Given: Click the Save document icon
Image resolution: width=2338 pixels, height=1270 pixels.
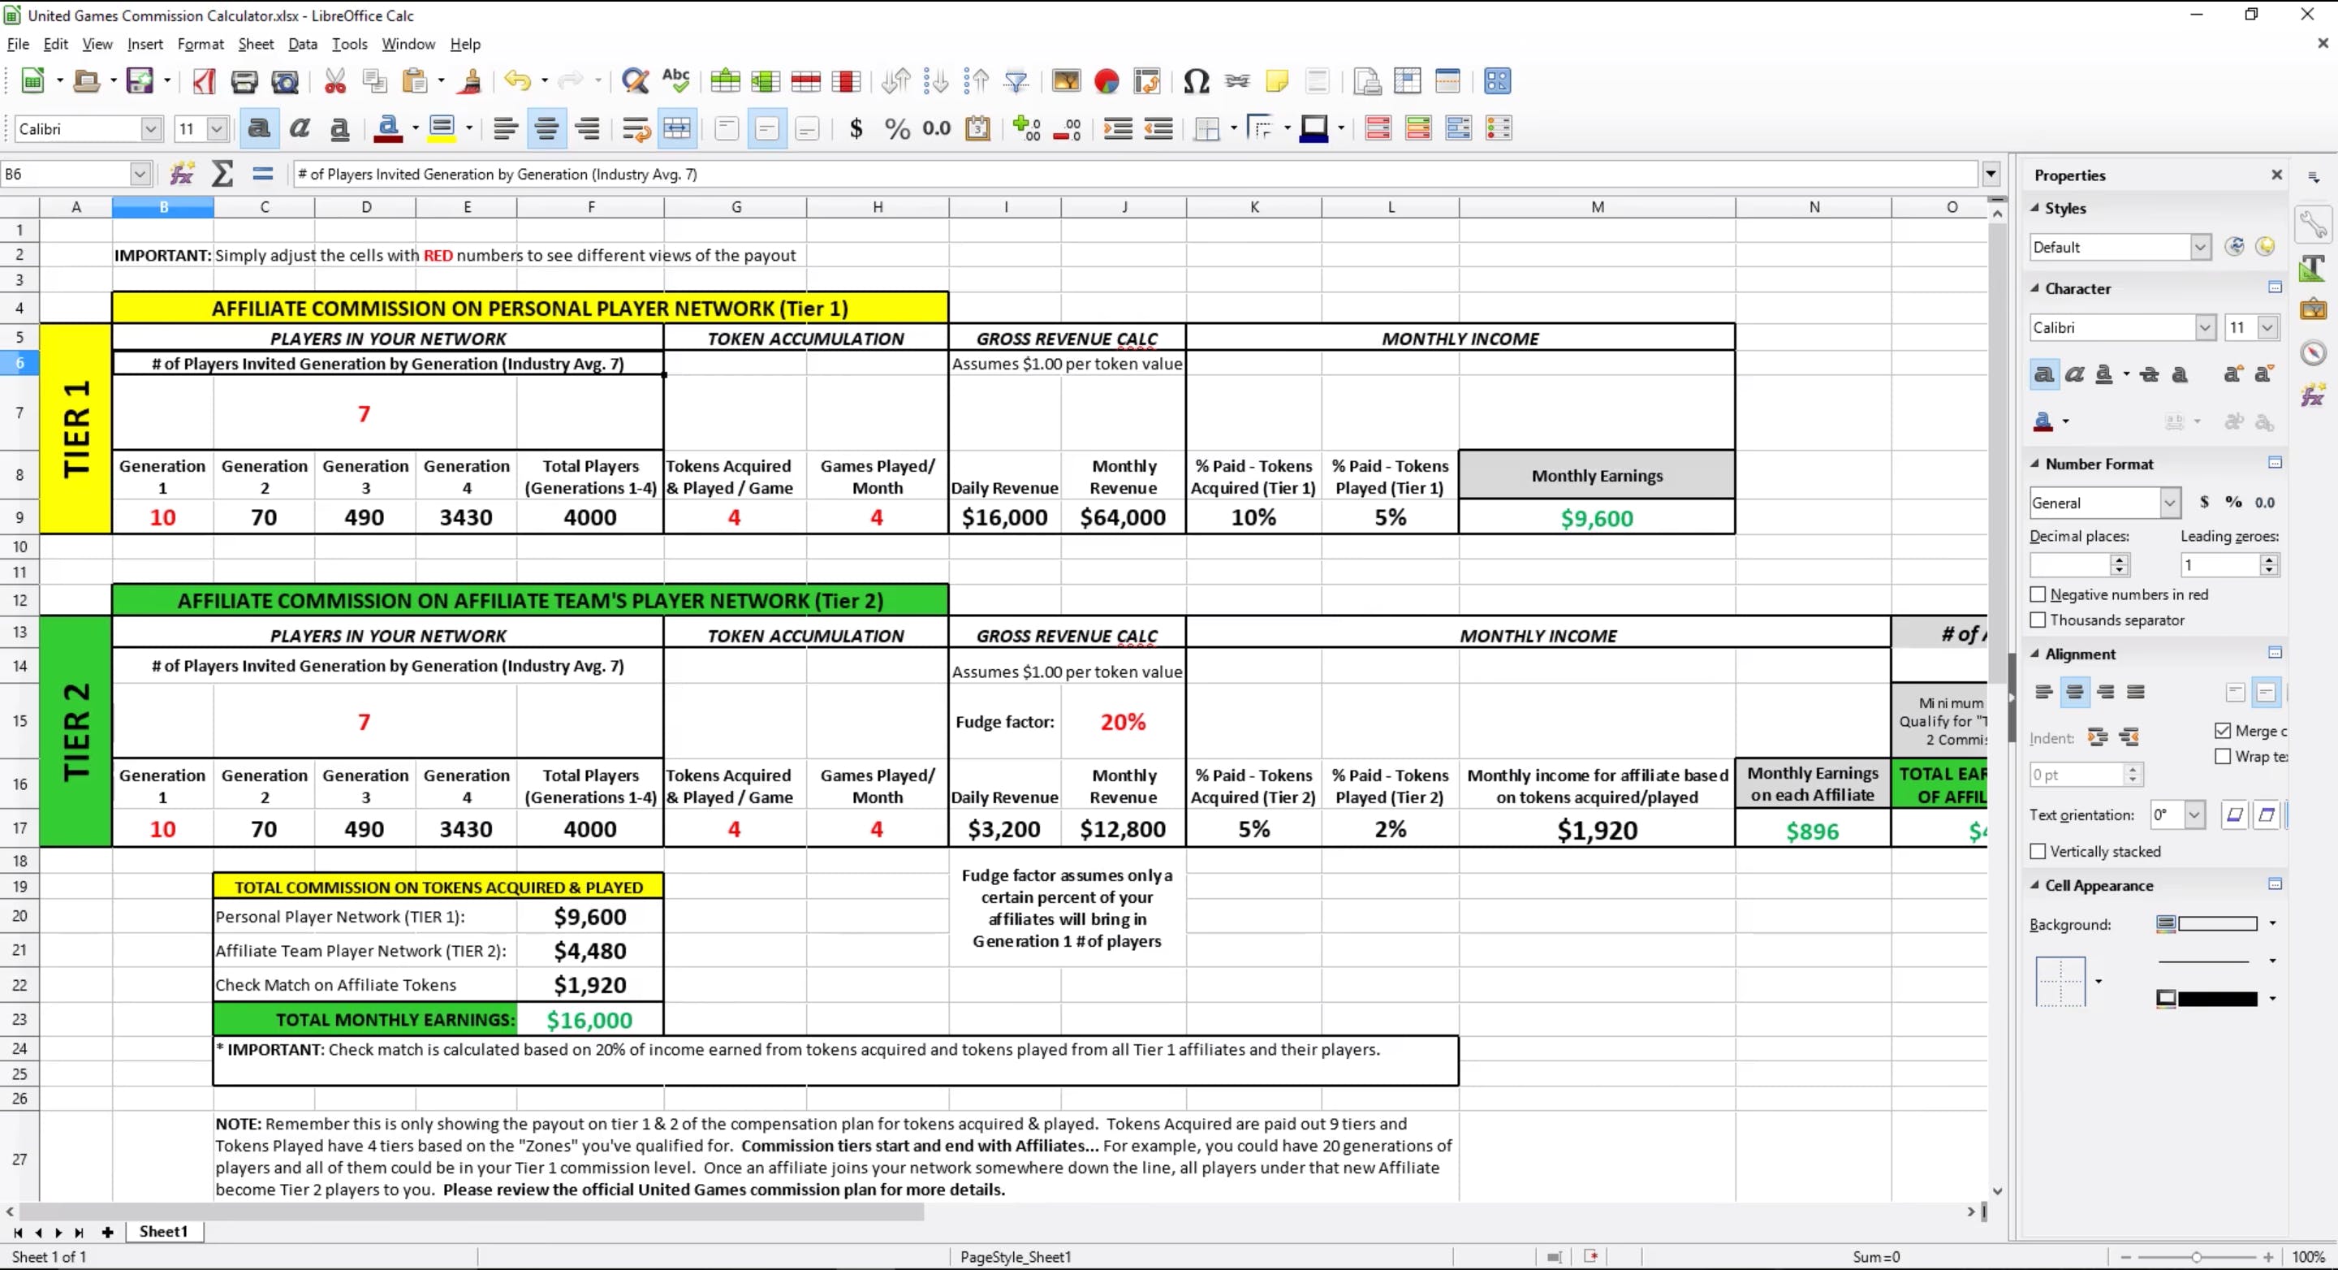Looking at the screenshot, I should [x=140, y=82].
